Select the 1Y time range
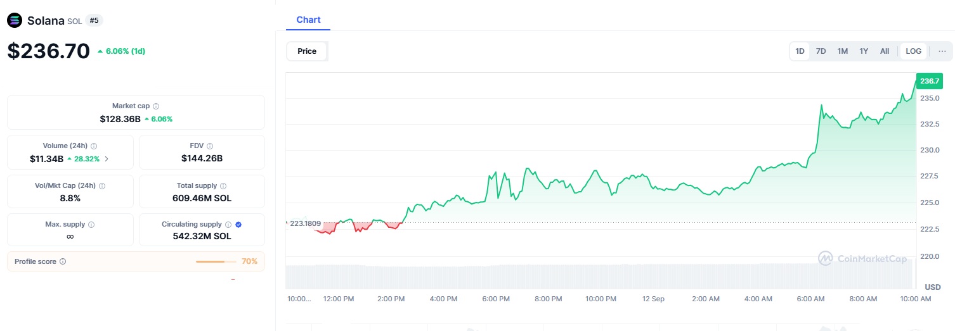This screenshot has height=331, width=955. pyautogui.click(x=864, y=51)
